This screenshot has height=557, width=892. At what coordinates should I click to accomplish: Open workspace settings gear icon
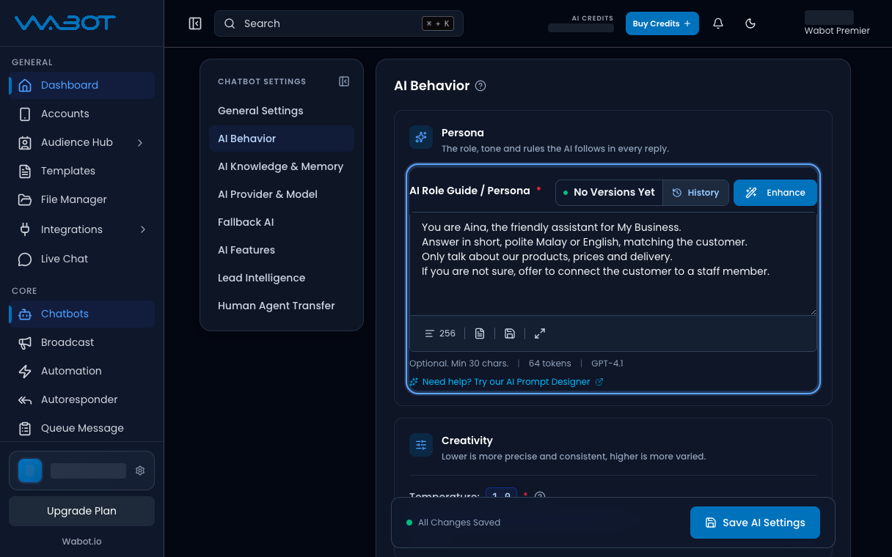(140, 471)
